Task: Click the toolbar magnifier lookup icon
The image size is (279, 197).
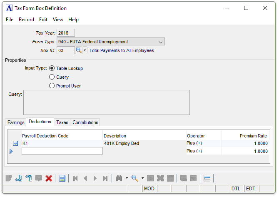Action: click(x=135, y=178)
